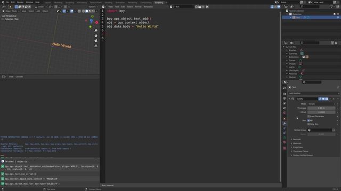Adjust the Solidify Offset slider

(321, 112)
